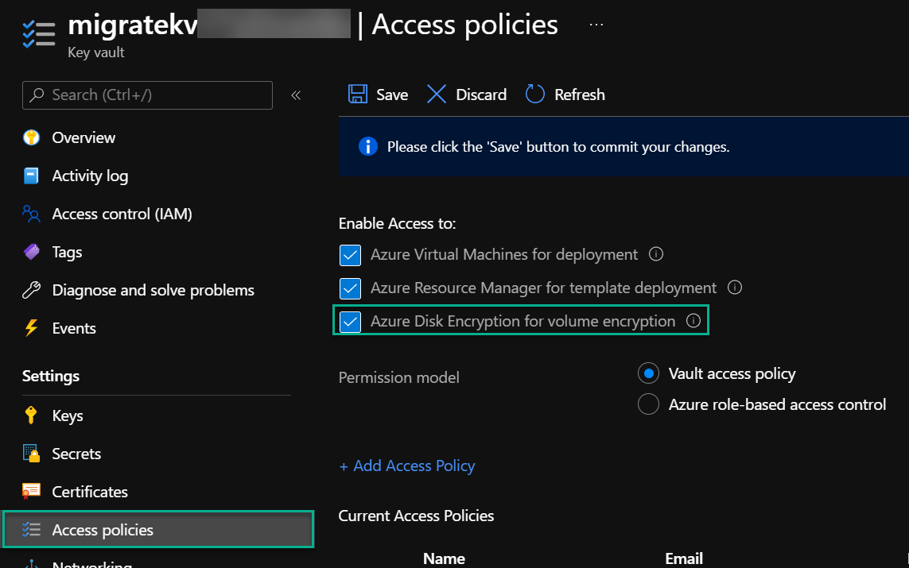Click the Diagnose wrench icon
This screenshot has height=568, width=909.
pos(31,289)
